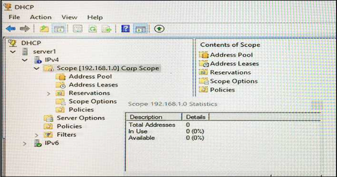337x177 pixels.
Task: Click Address Pool icon in Contents pane
Action: click(204, 55)
